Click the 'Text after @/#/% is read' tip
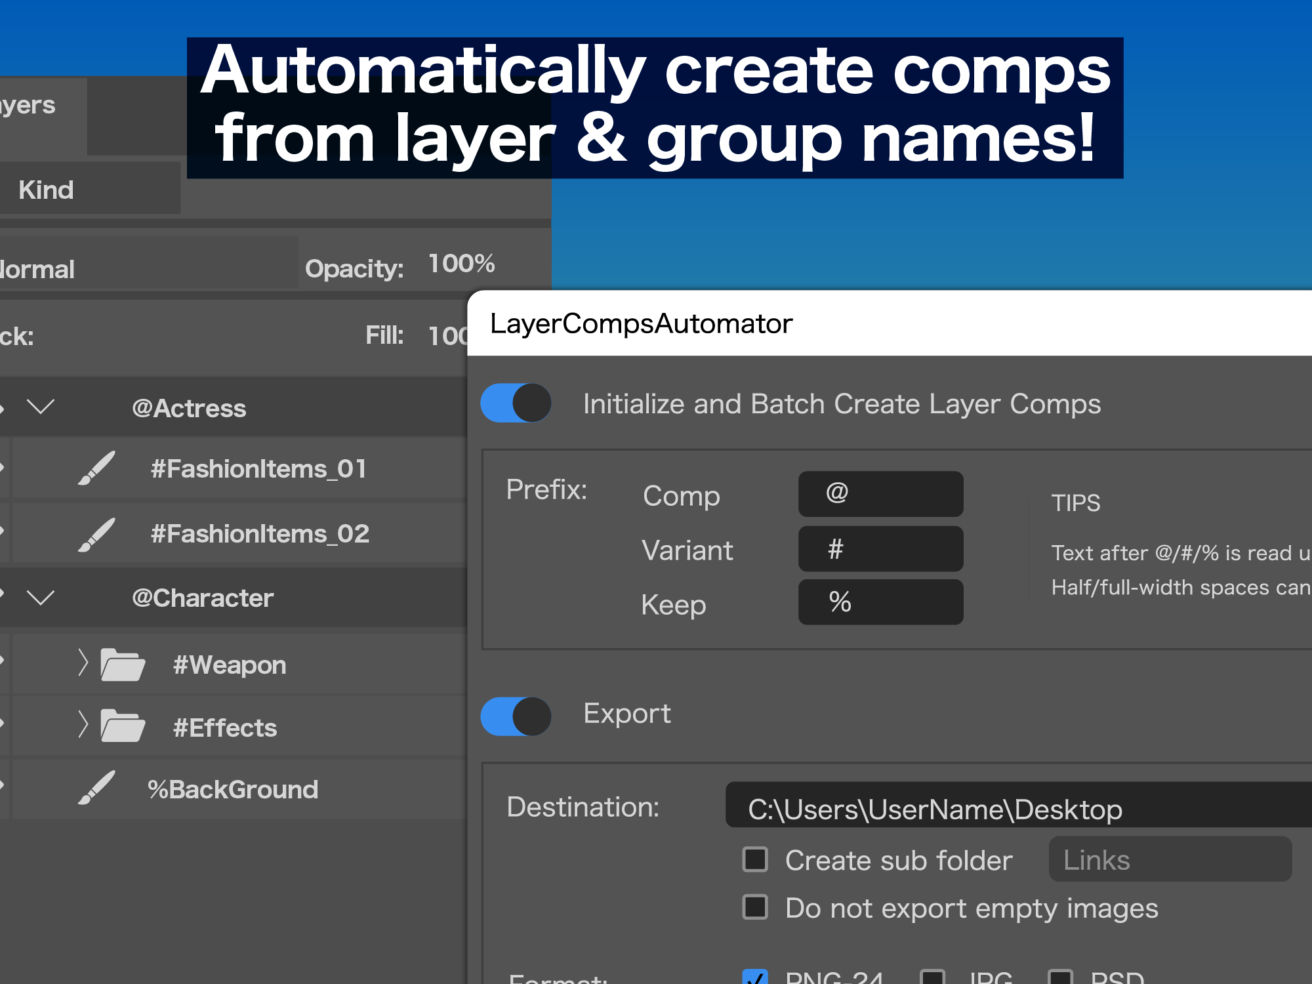 (x=1181, y=553)
